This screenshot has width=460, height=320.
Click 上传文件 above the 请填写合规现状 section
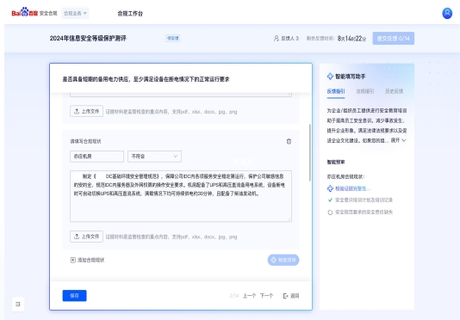[x=86, y=111]
